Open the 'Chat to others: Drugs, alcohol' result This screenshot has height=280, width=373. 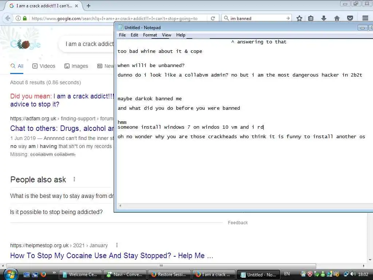(62, 128)
